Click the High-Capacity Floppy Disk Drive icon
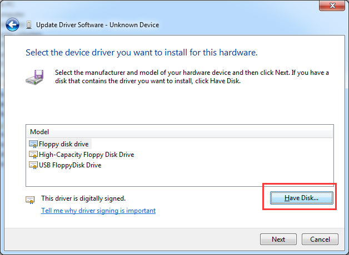Viewport: 349px width, 255px height. click(x=33, y=155)
